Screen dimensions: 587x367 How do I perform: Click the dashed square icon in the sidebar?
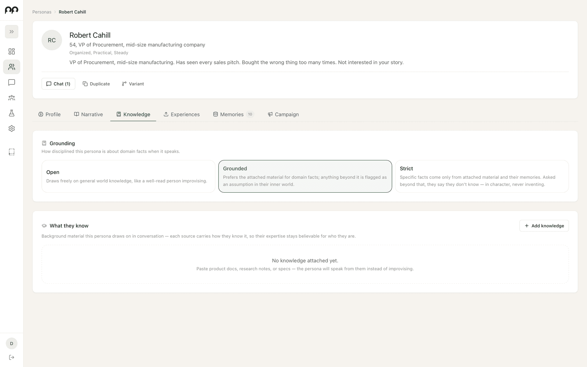pyautogui.click(x=12, y=152)
